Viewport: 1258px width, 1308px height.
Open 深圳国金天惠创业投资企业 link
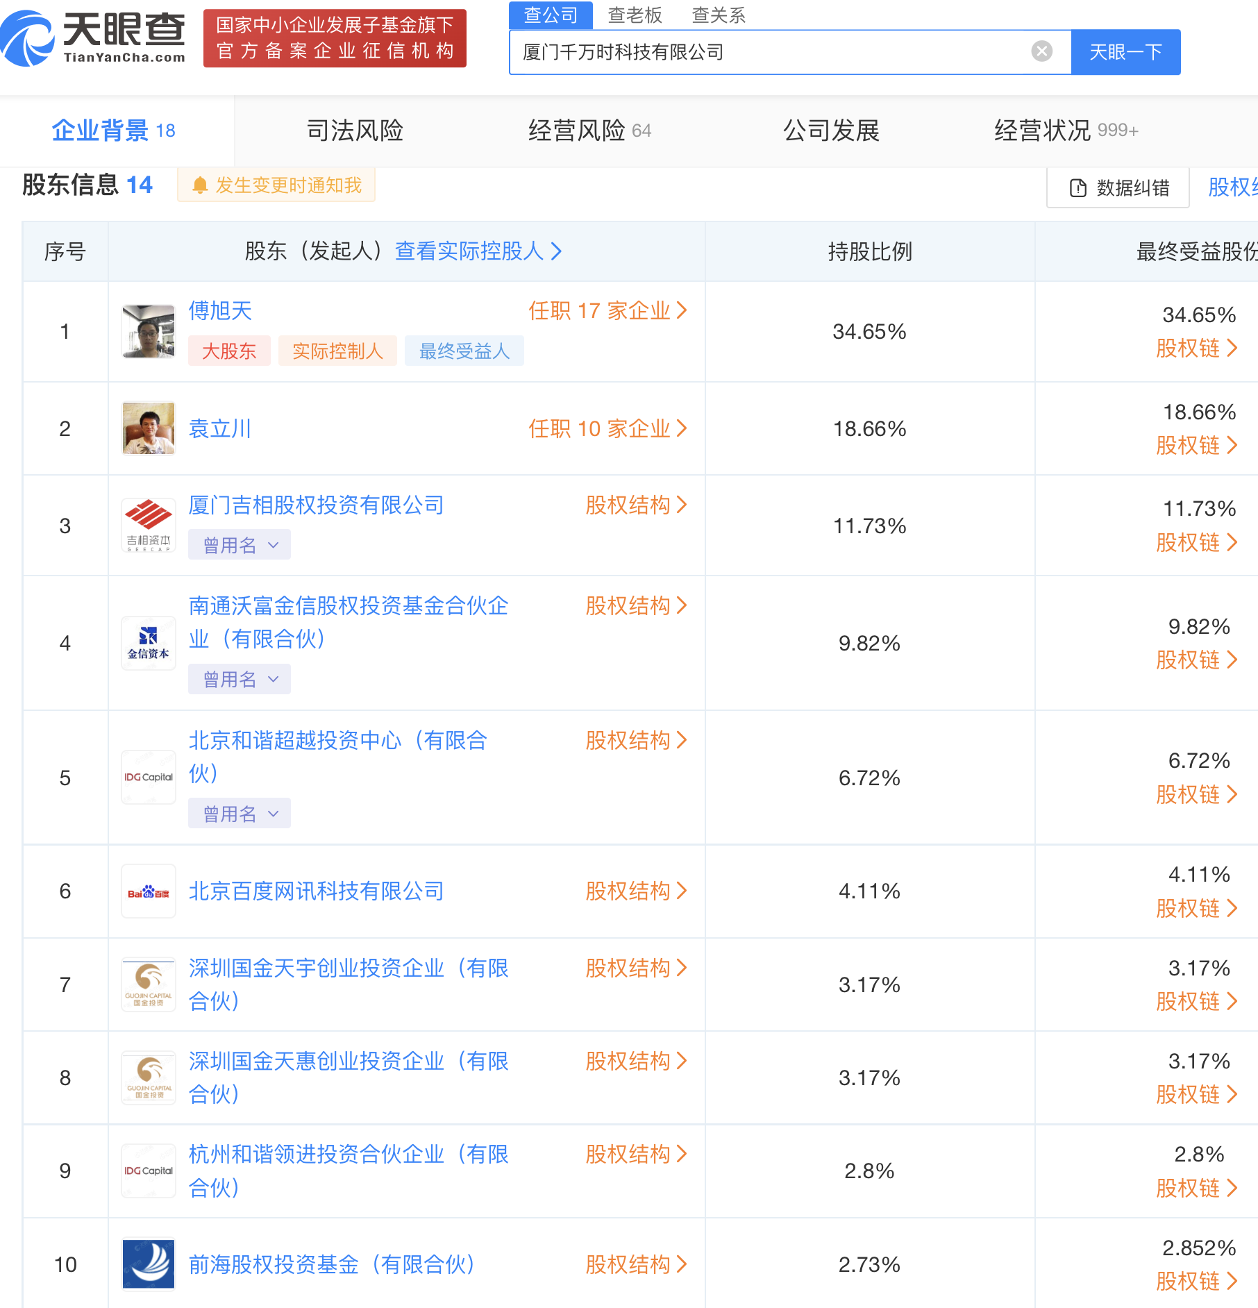[x=349, y=1078]
